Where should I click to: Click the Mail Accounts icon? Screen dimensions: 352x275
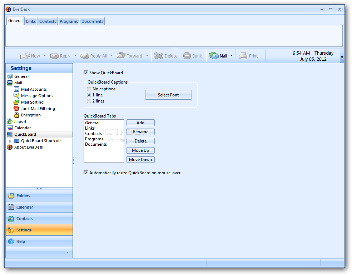[x=16, y=89]
